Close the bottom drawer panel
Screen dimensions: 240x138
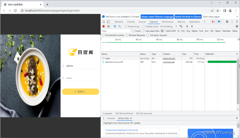tap(237, 118)
